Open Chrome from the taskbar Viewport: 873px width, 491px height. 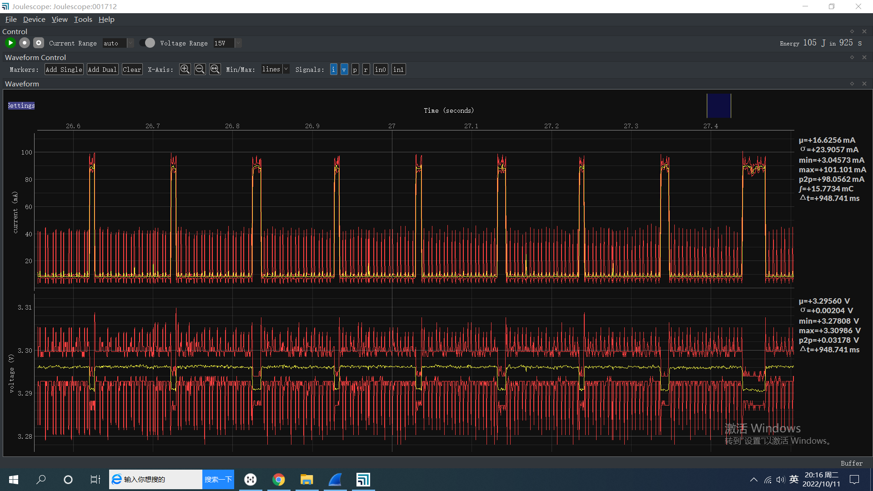point(279,480)
